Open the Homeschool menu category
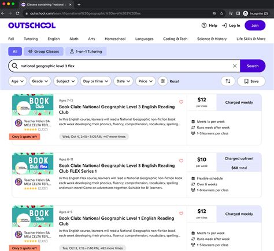The height and width of the screenshot is (251, 274). point(115,39)
